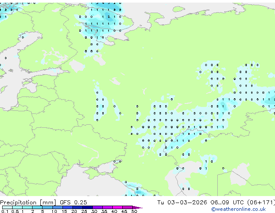The width and height of the screenshot is (275, 213).
Task: Open the weatheronline.co.uk copyright link
Action: [x=239, y=209]
